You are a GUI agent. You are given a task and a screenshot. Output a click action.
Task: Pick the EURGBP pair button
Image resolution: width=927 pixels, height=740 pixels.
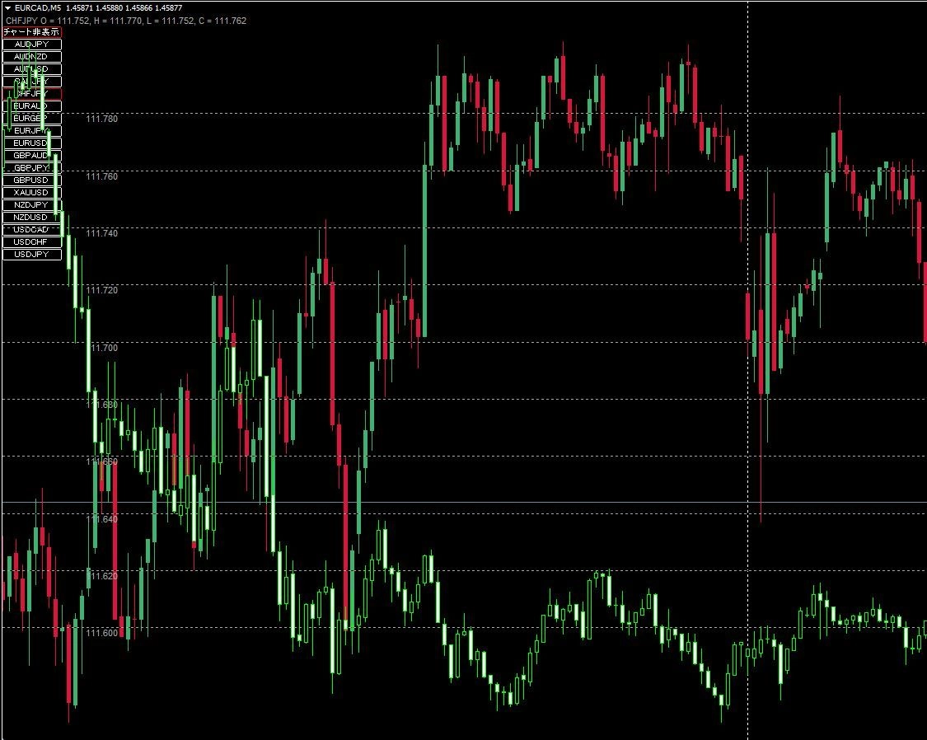(32, 118)
